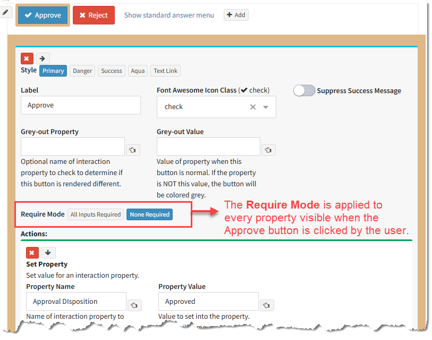The width and height of the screenshot is (432, 340).
Task: Remove the Set Property action with red X
Action: tap(32, 253)
